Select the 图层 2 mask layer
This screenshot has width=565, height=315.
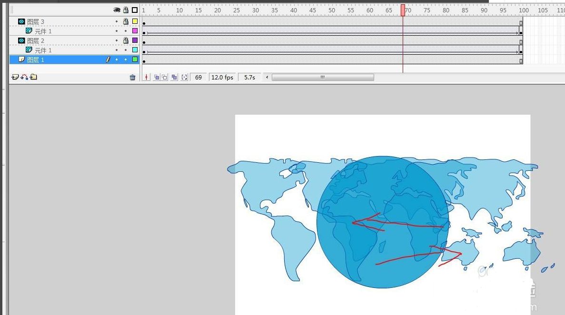(x=36, y=40)
